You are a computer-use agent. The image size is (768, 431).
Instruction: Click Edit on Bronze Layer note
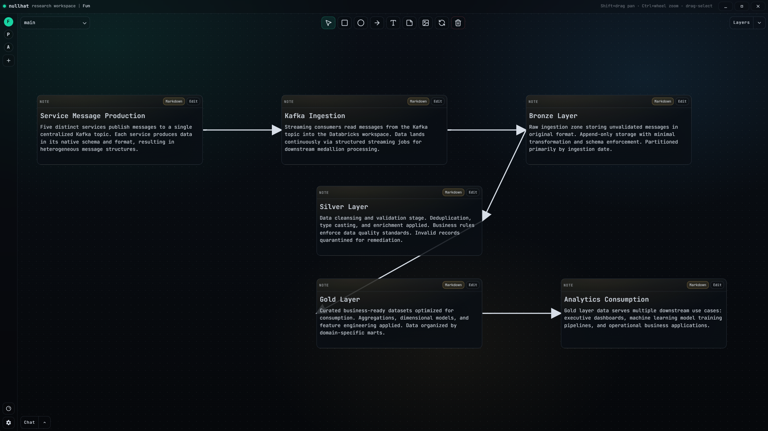[682, 102]
